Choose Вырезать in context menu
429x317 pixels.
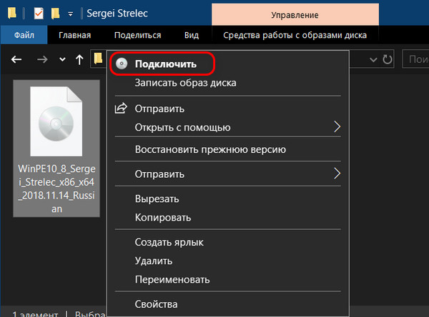(228, 198)
